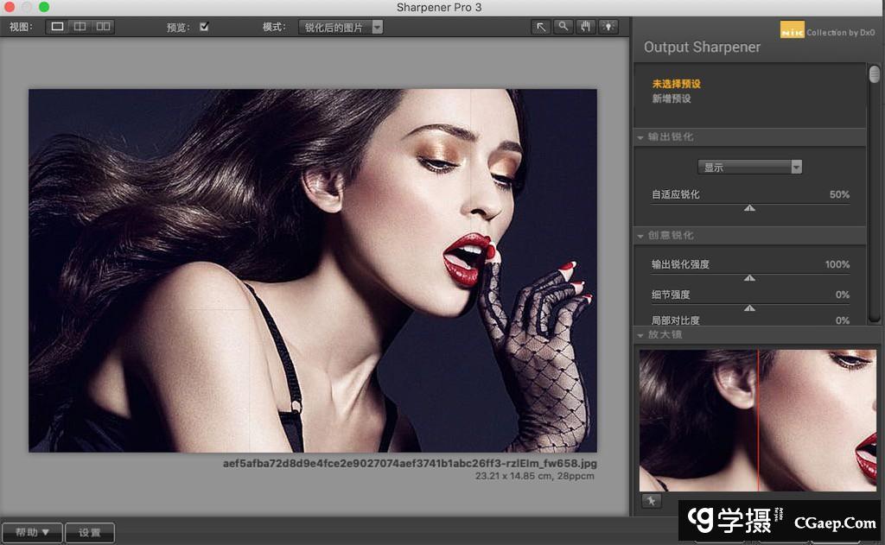This screenshot has width=885, height=545.
Task: Select the single image view icon
Action: [x=58, y=27]
